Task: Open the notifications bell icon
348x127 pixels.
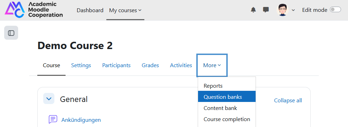Action: [253, 10]
